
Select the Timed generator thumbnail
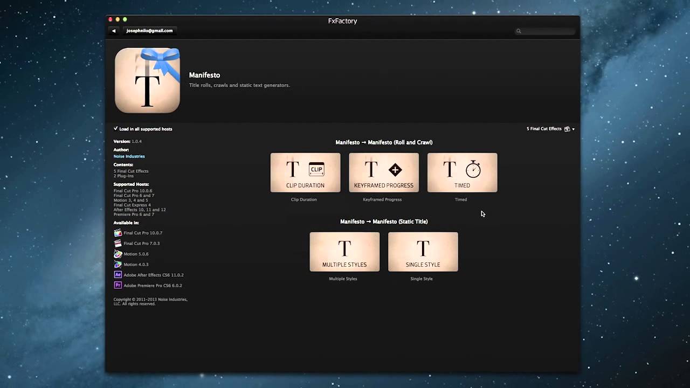[462, 172]
